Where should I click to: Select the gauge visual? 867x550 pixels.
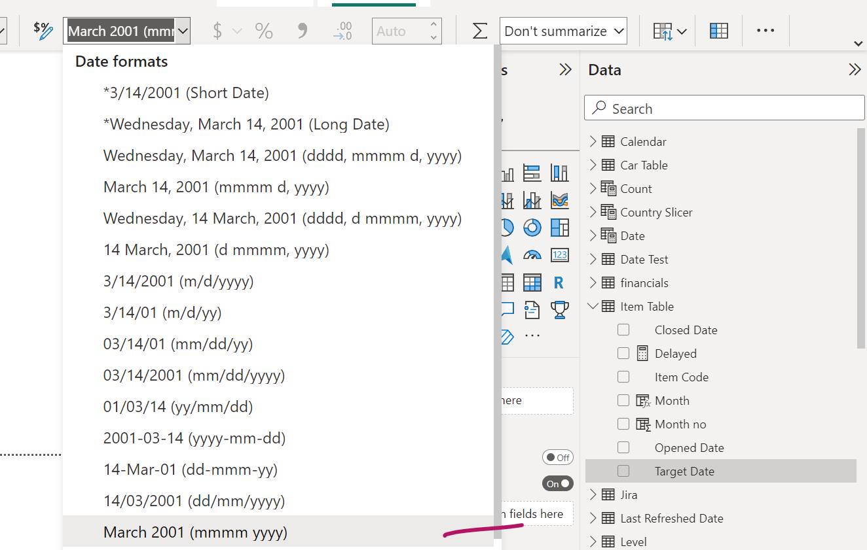(532, 255)
